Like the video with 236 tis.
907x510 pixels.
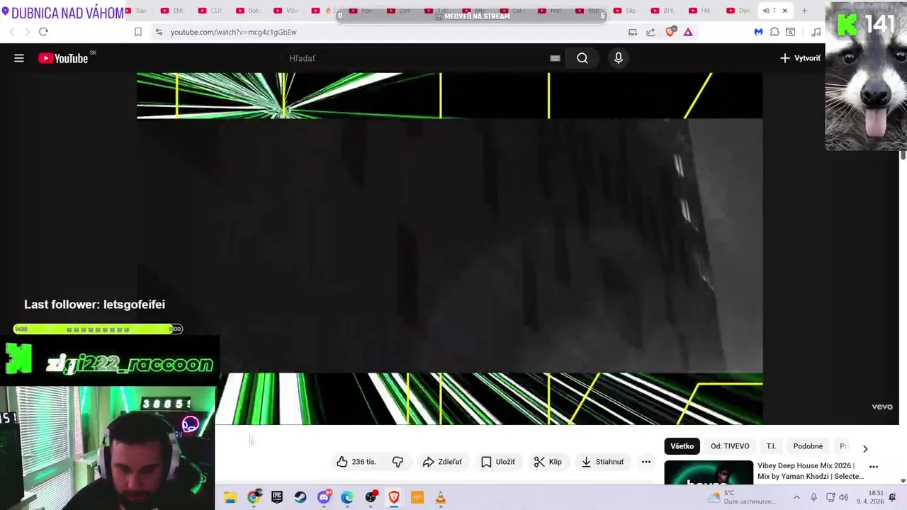tap(356, 462)
